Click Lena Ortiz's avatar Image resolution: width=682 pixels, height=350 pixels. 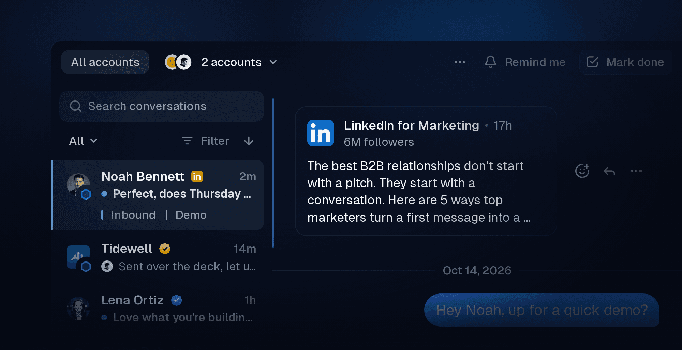point(79,308)
